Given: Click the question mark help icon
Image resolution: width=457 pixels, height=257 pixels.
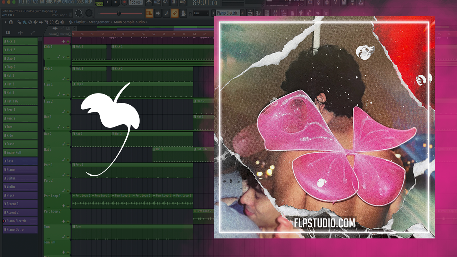Looking at the screenshot, I should (335, 2).
